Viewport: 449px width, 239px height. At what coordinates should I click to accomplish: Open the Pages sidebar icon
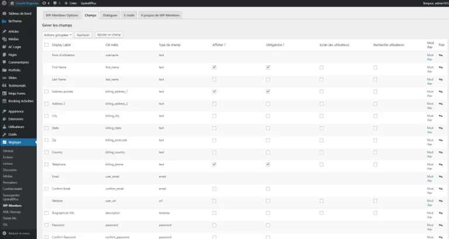(x=4, y=55)
